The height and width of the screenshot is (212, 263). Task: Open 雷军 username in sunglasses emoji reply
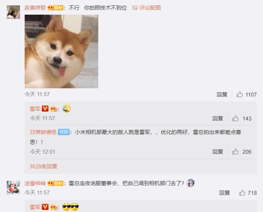coord(35,207)
